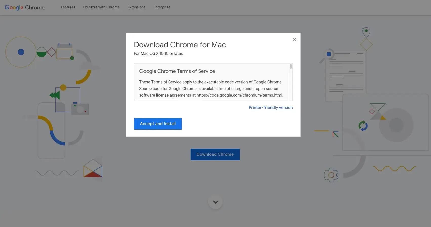Click the Download Chrome button behind dialog

pyautogui.click(x=215, y=154)
